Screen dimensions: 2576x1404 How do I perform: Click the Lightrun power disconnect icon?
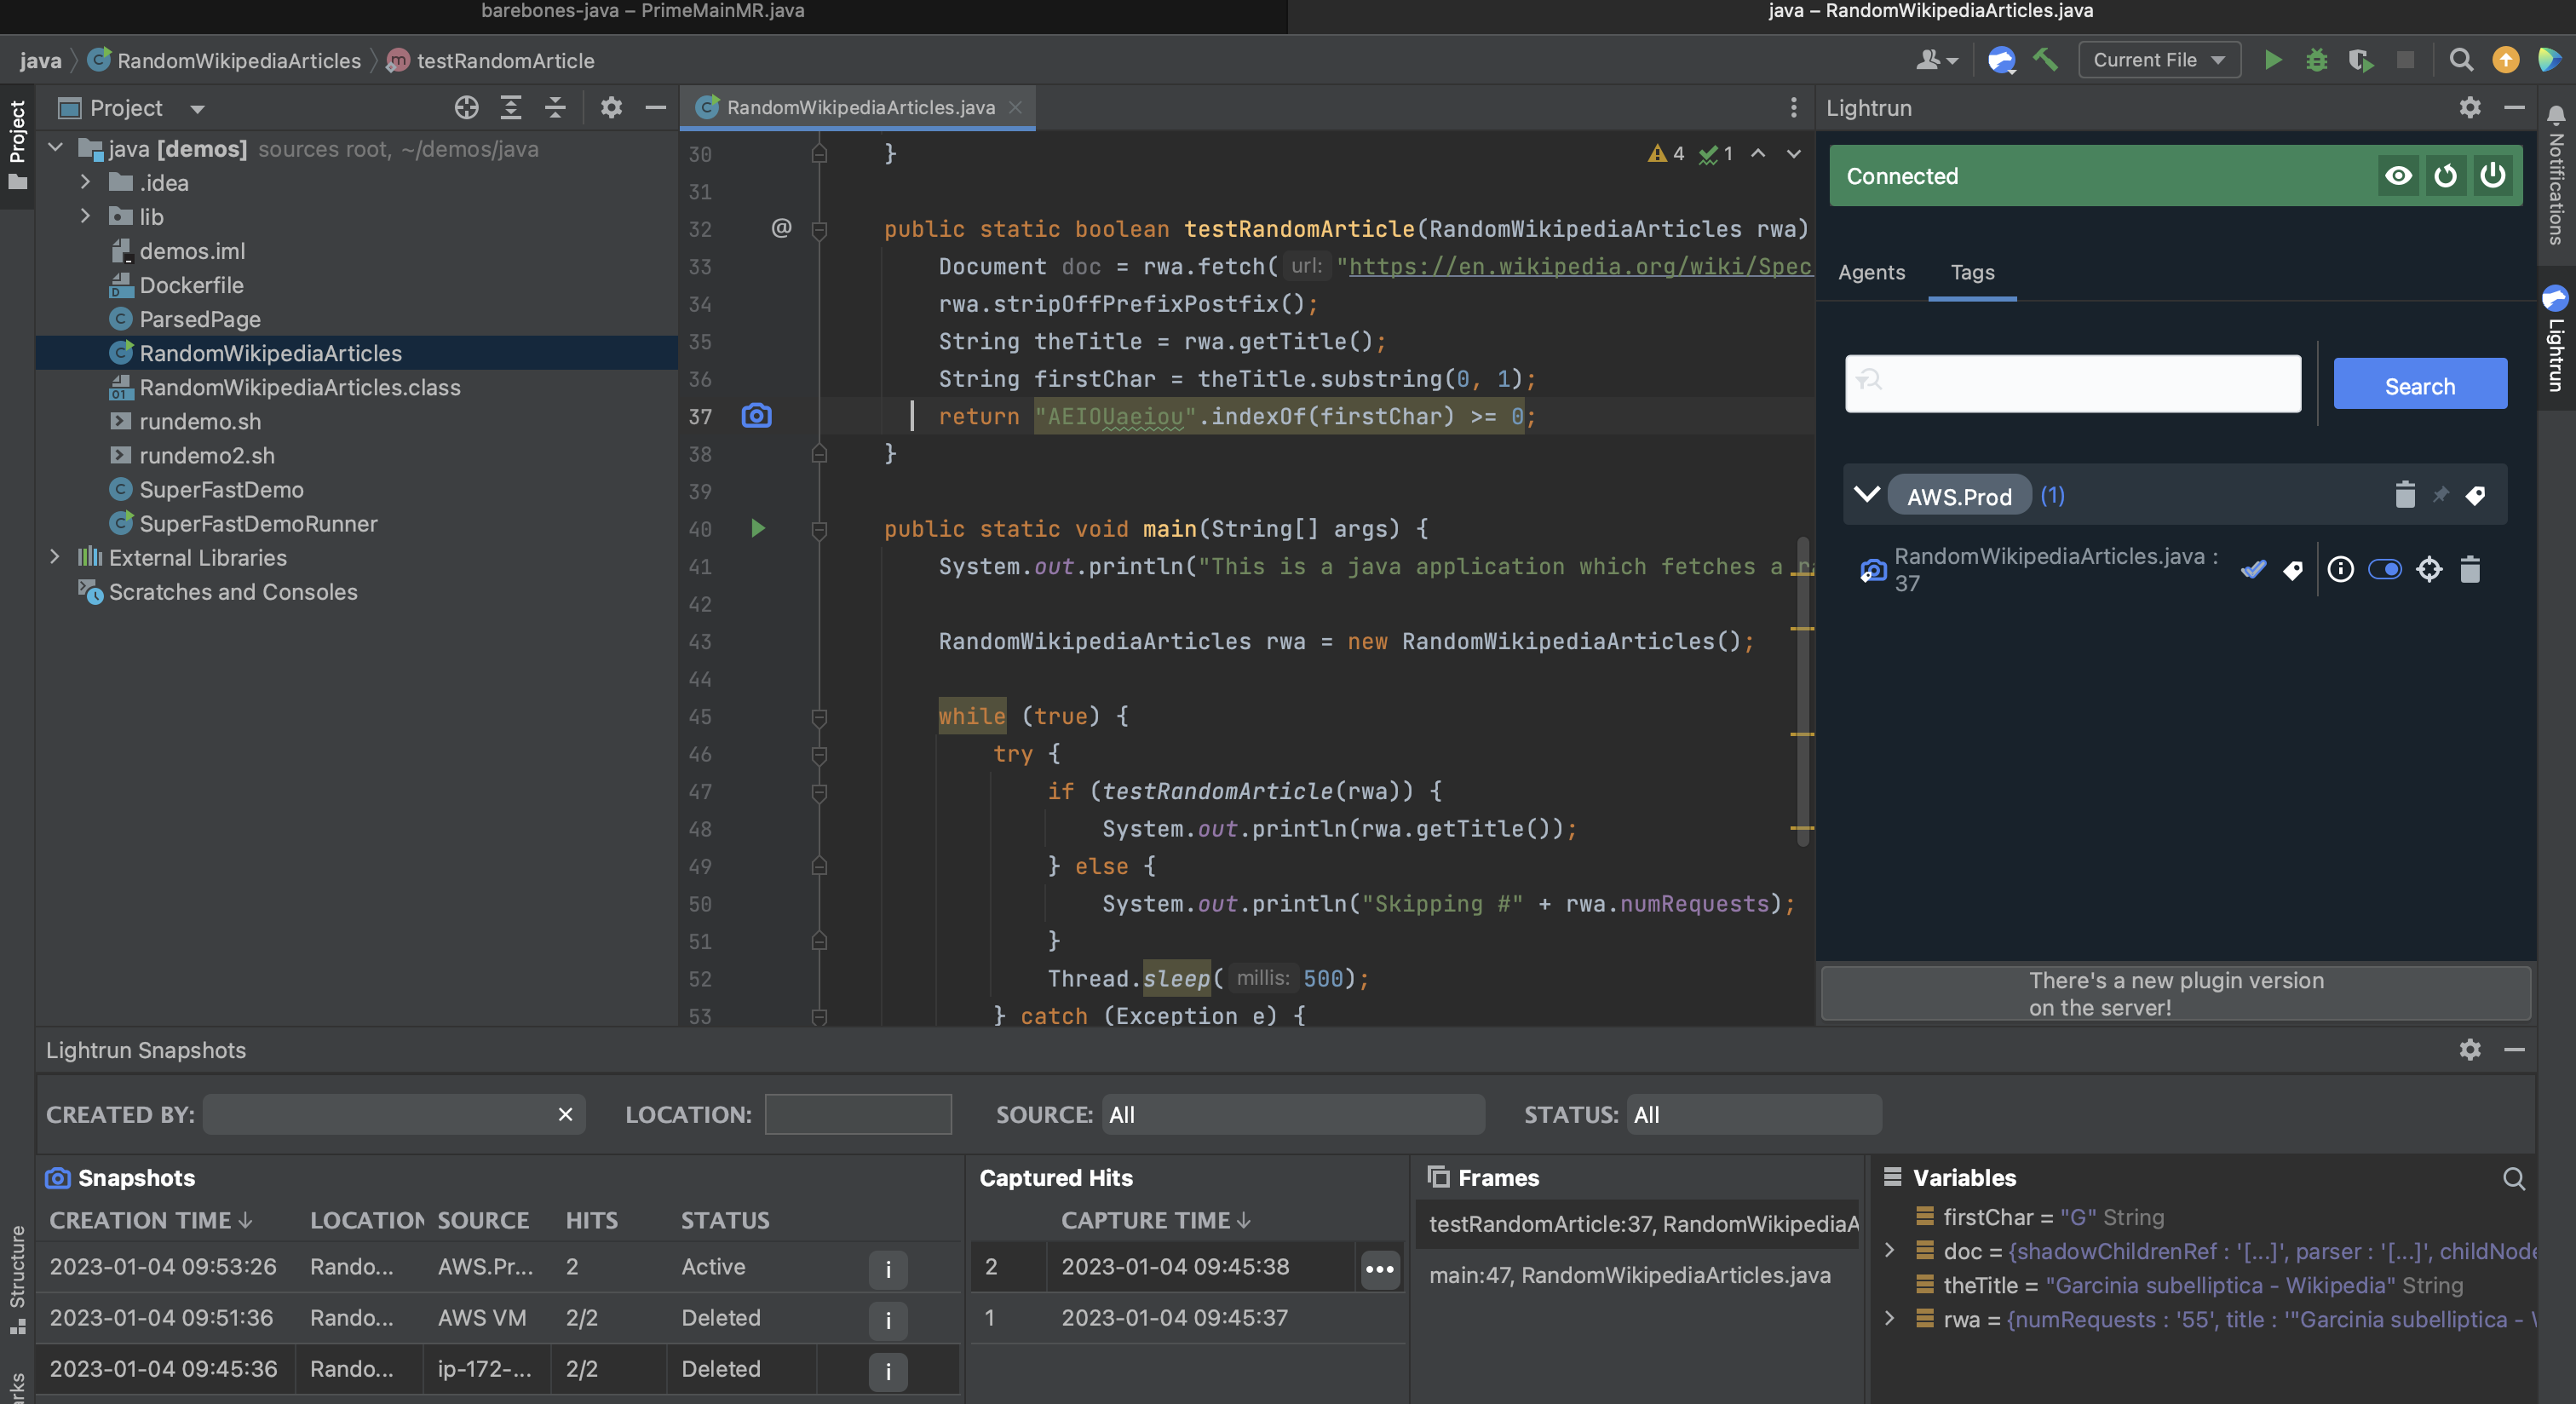point(2492,176)
